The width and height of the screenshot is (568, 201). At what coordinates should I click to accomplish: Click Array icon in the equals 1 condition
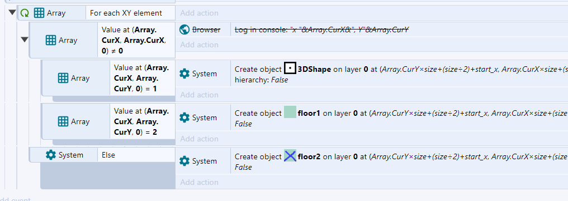click(63, 78)
